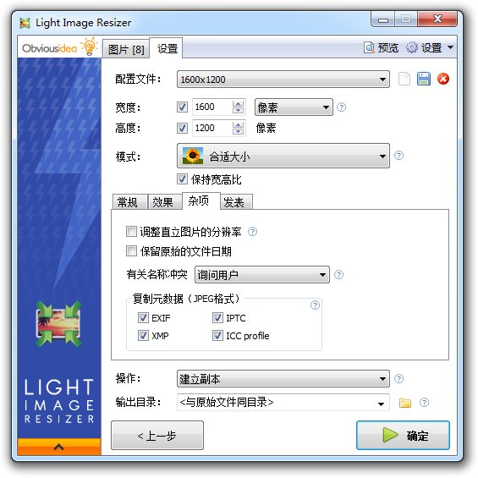Viewport: 478px width, 478px height.
Task: Toggle the EXIF metadata checkbox
Action: point(143,317)
